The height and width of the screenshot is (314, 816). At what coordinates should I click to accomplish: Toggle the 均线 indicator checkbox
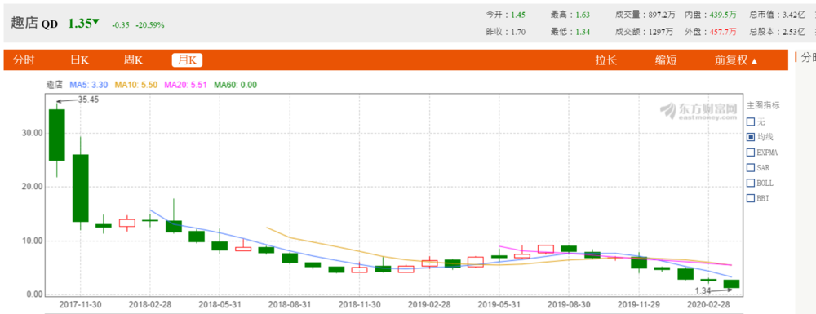[751, 137]
